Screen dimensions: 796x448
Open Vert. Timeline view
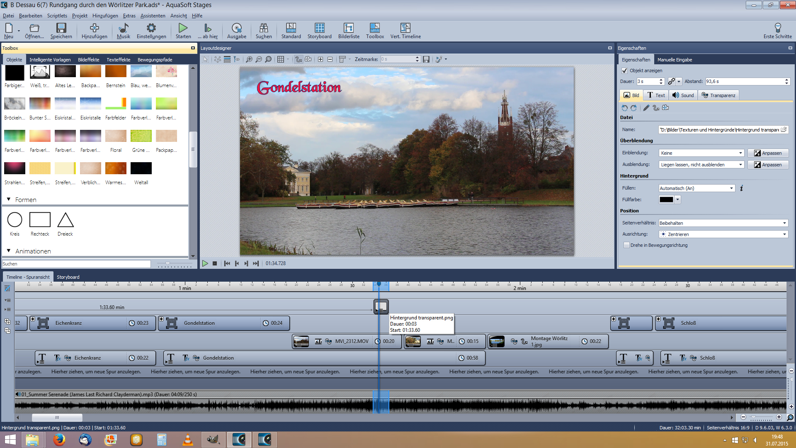(x=405, y=28)
